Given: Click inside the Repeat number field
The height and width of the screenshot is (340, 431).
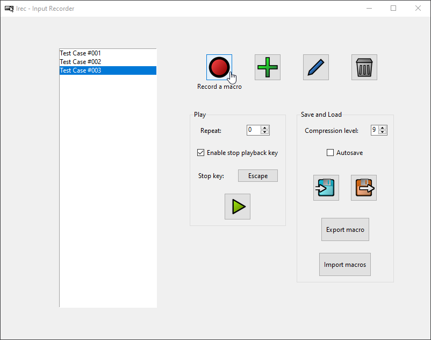Looking at the screenshot, I should (253, 130).
